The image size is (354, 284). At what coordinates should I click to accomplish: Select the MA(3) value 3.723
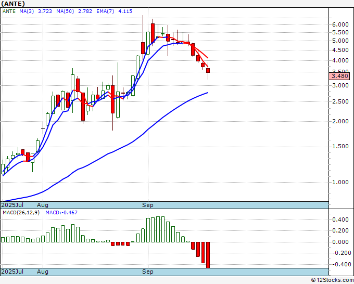45,11
